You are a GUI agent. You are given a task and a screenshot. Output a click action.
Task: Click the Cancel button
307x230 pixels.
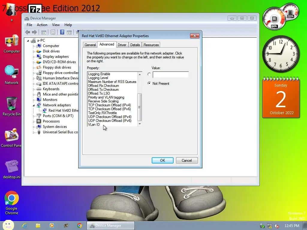(187, 161)
